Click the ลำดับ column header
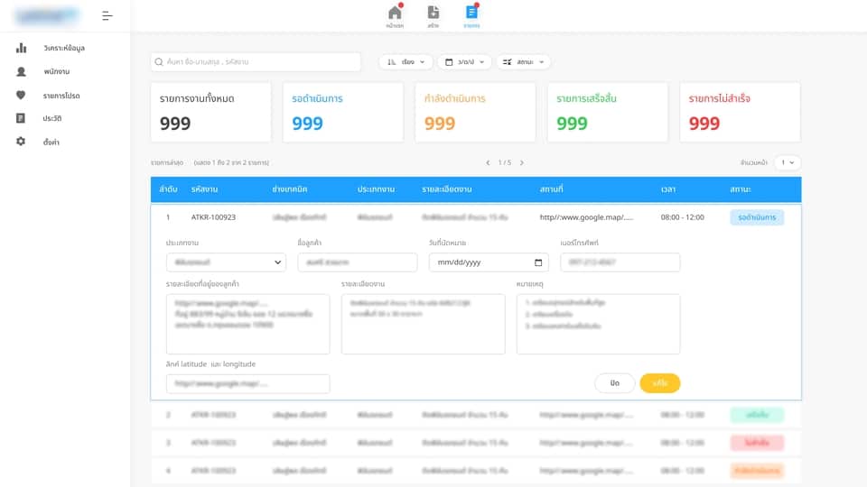Screen dimensions: 867x487 (168, 189)
